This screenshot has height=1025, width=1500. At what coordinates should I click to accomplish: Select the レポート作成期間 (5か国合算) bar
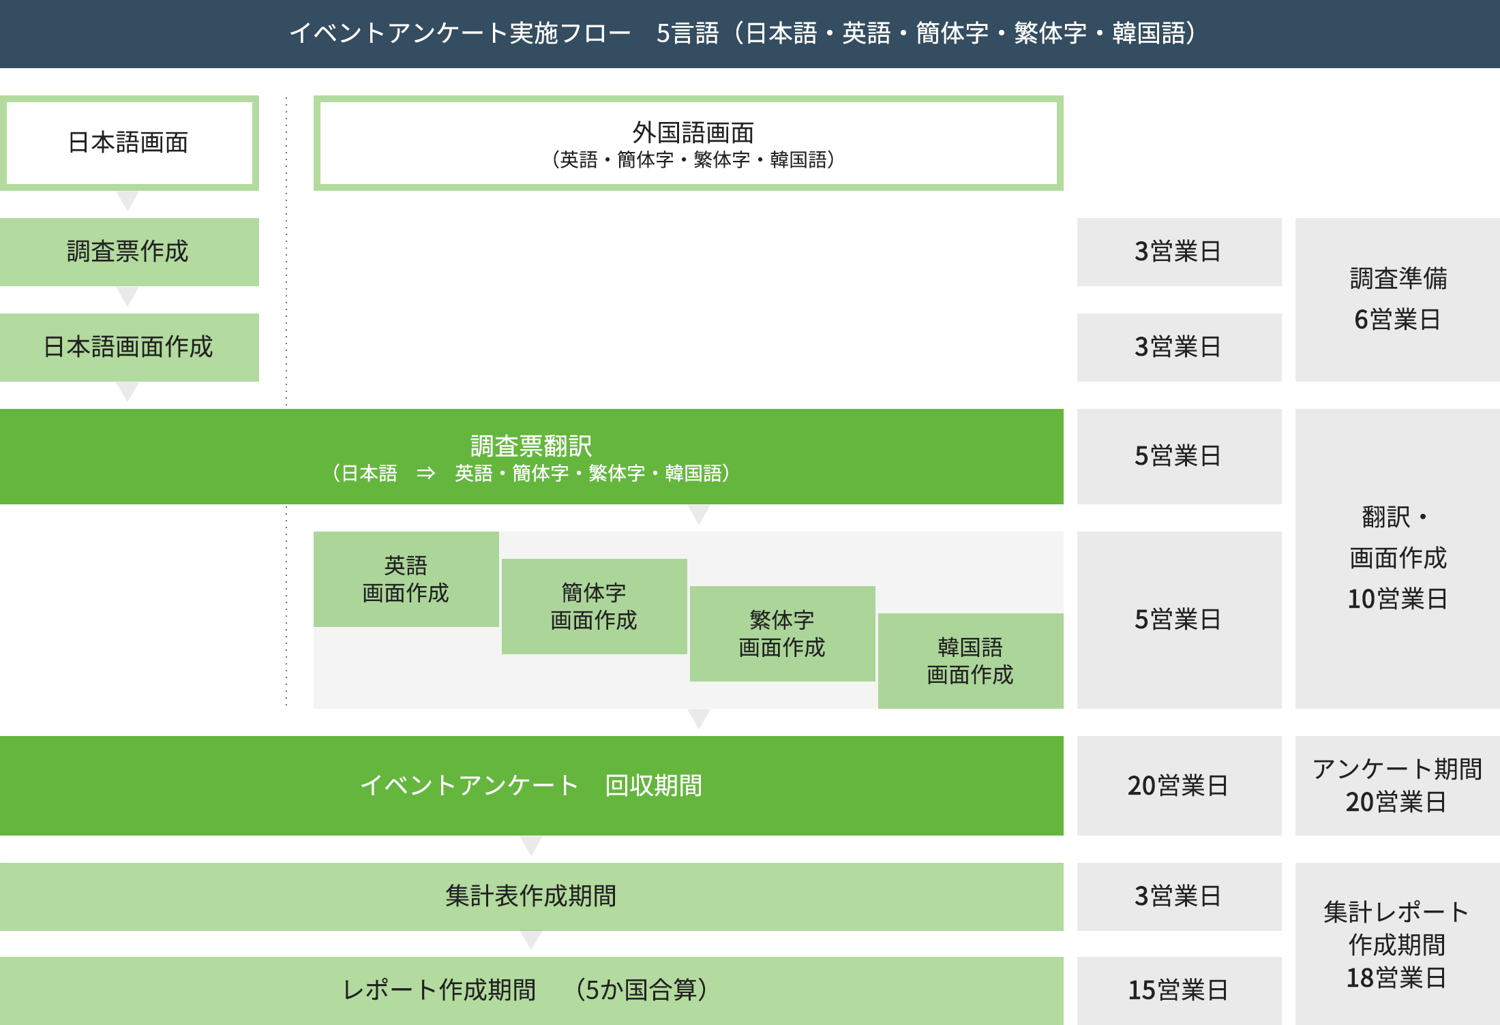531,990
